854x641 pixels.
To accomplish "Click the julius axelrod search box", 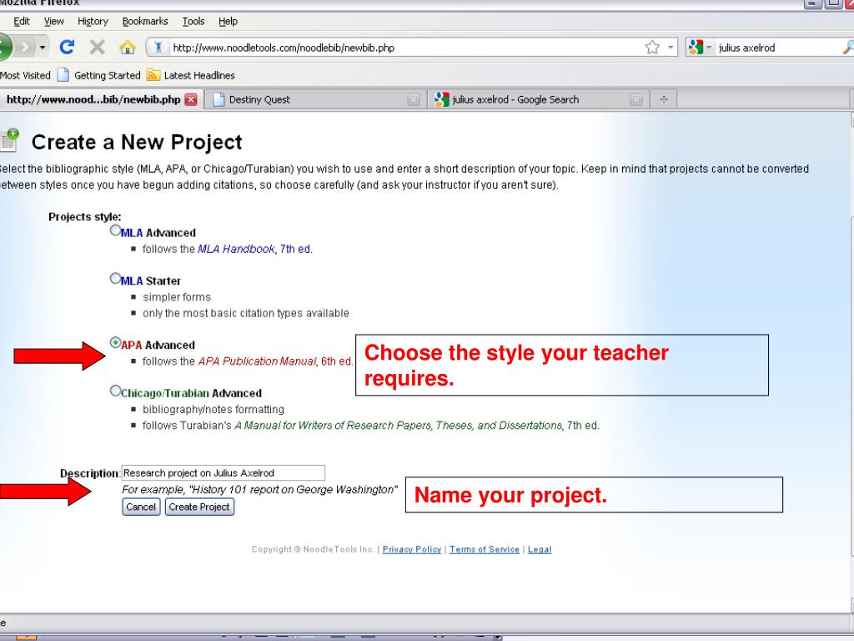I will (778, 48).
